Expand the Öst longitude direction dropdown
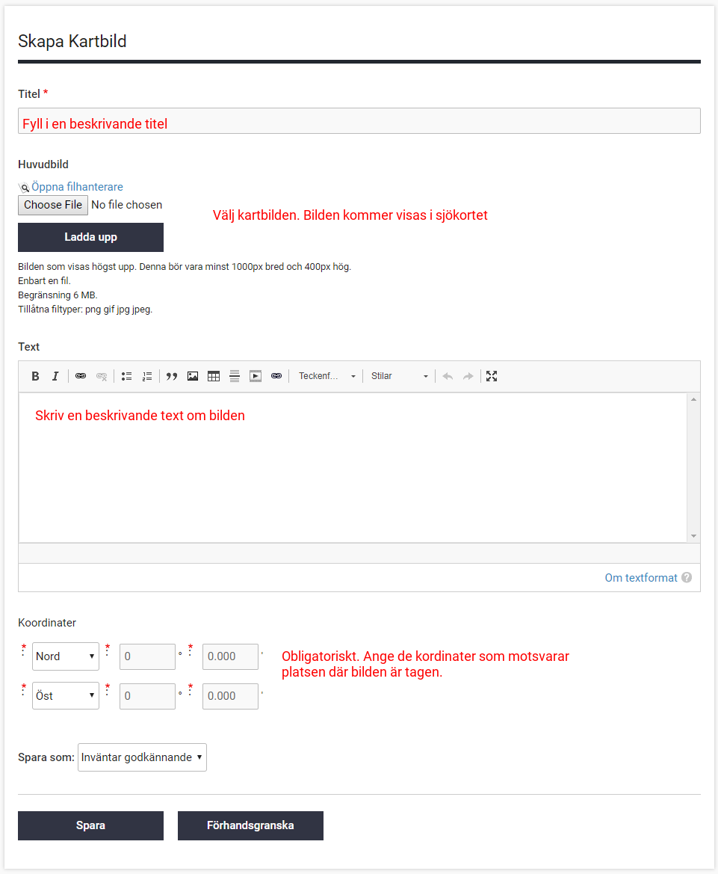Viewport: 718px width, 874px height. 66,696
